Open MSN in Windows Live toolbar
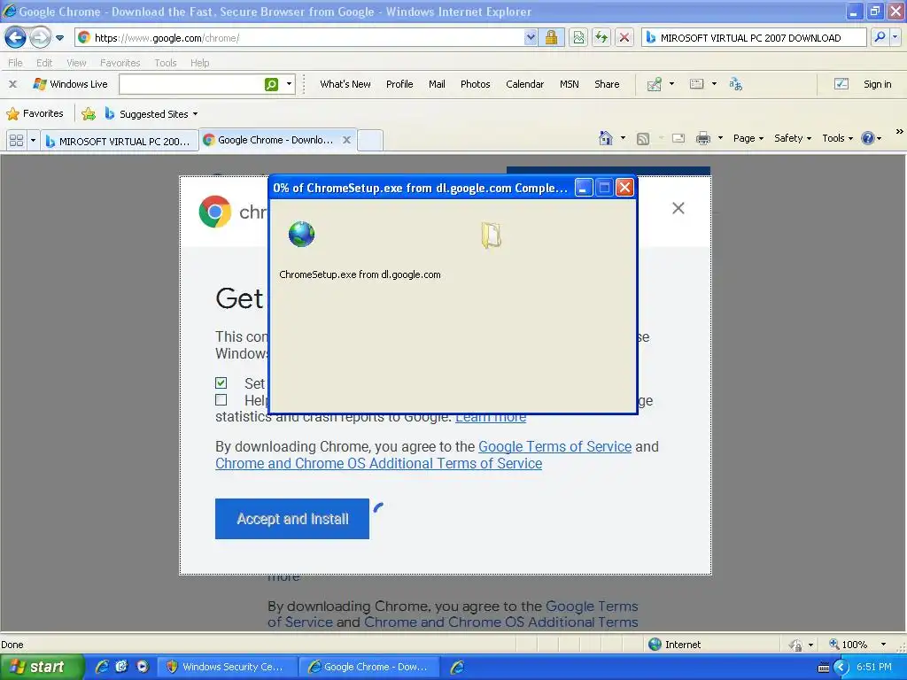 coord(570,84)
